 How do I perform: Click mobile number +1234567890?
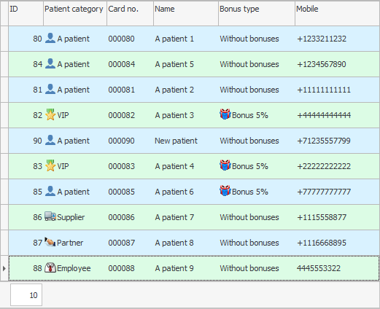tap(322, 64)
